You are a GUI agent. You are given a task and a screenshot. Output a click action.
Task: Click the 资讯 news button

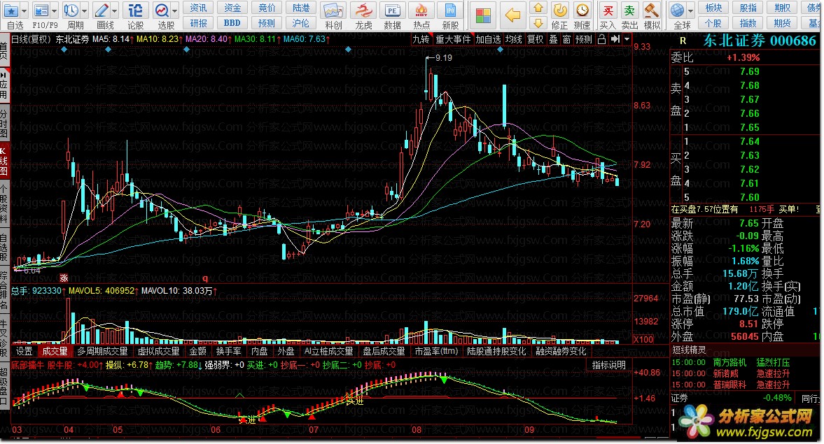pyautogui.click(x=198, y=8)
